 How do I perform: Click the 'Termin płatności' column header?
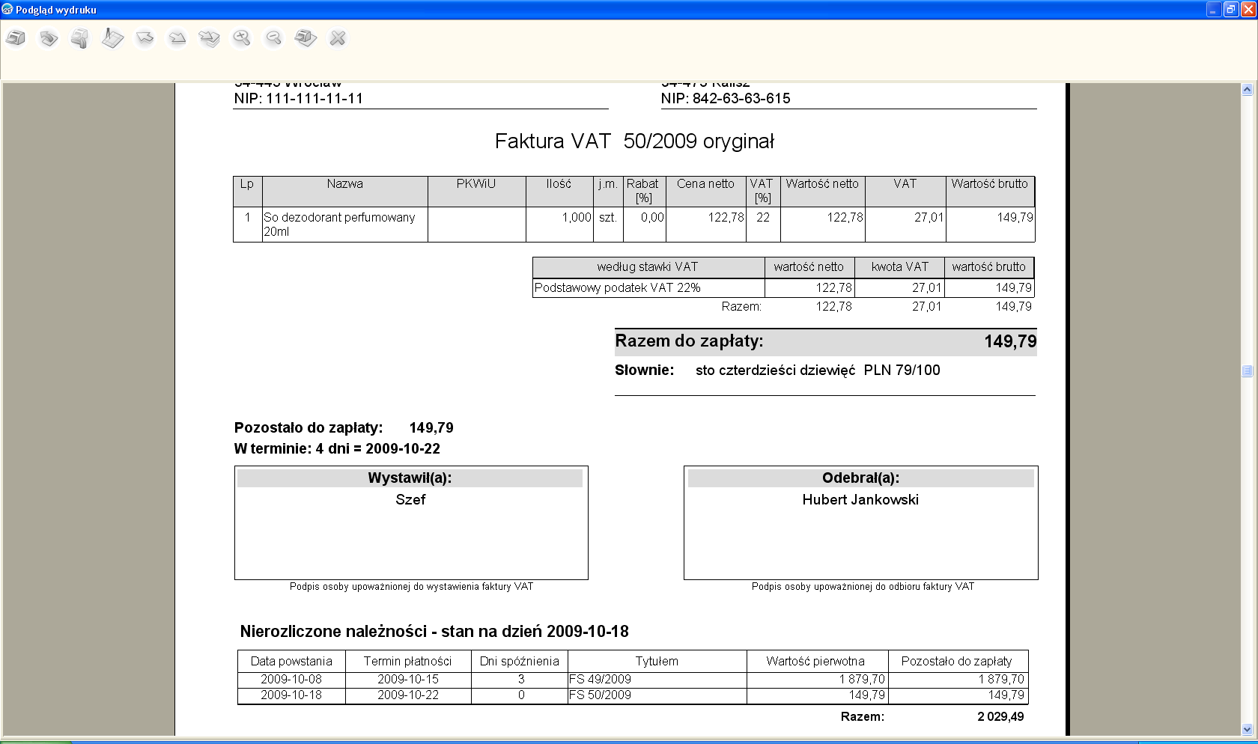pos(407,662)
